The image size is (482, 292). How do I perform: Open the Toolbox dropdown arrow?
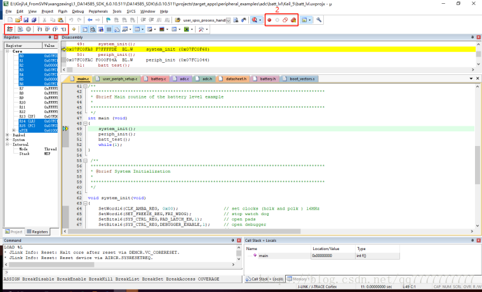coord(207,29)
